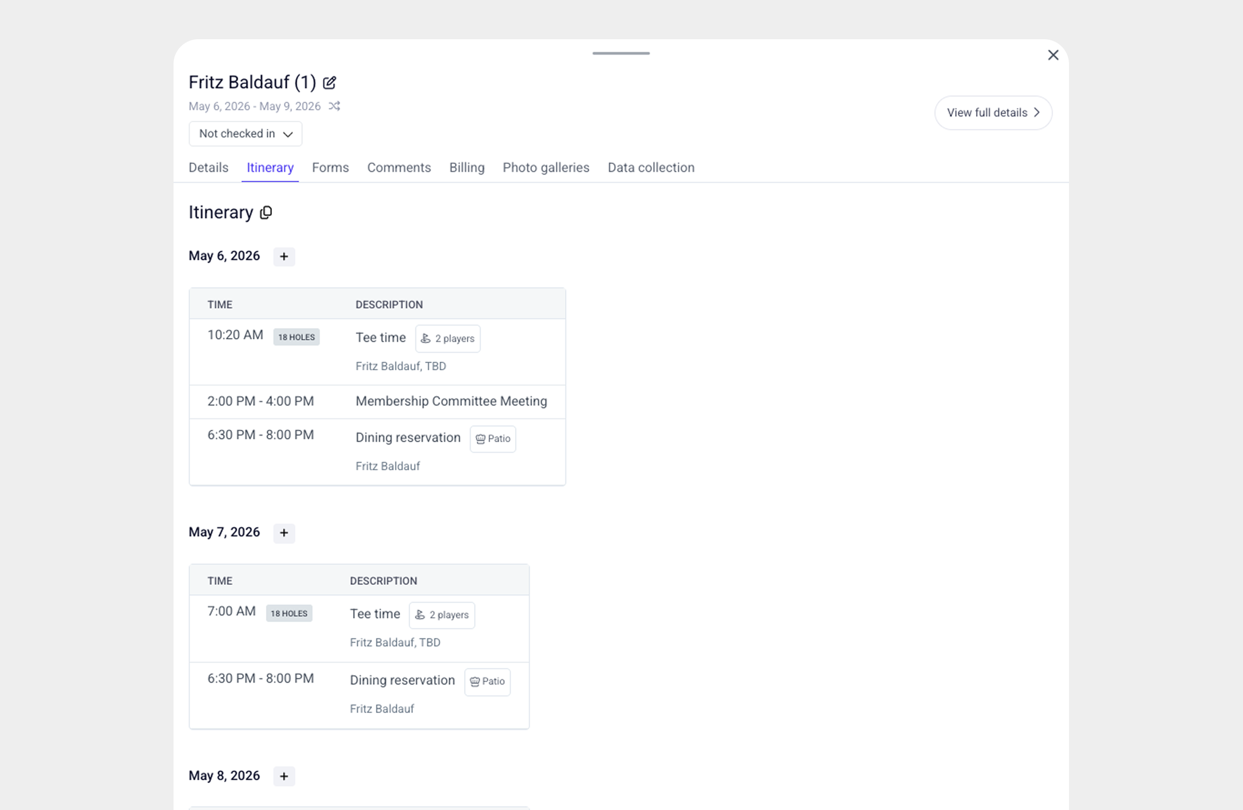Click the Patio badge on May 6 dining
The width and height of the screenshot is (1243, 810).
click(493, 438)
